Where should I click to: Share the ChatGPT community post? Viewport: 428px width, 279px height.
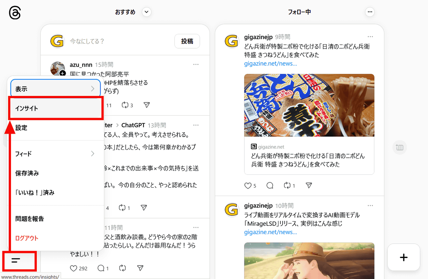click(144, 208)
